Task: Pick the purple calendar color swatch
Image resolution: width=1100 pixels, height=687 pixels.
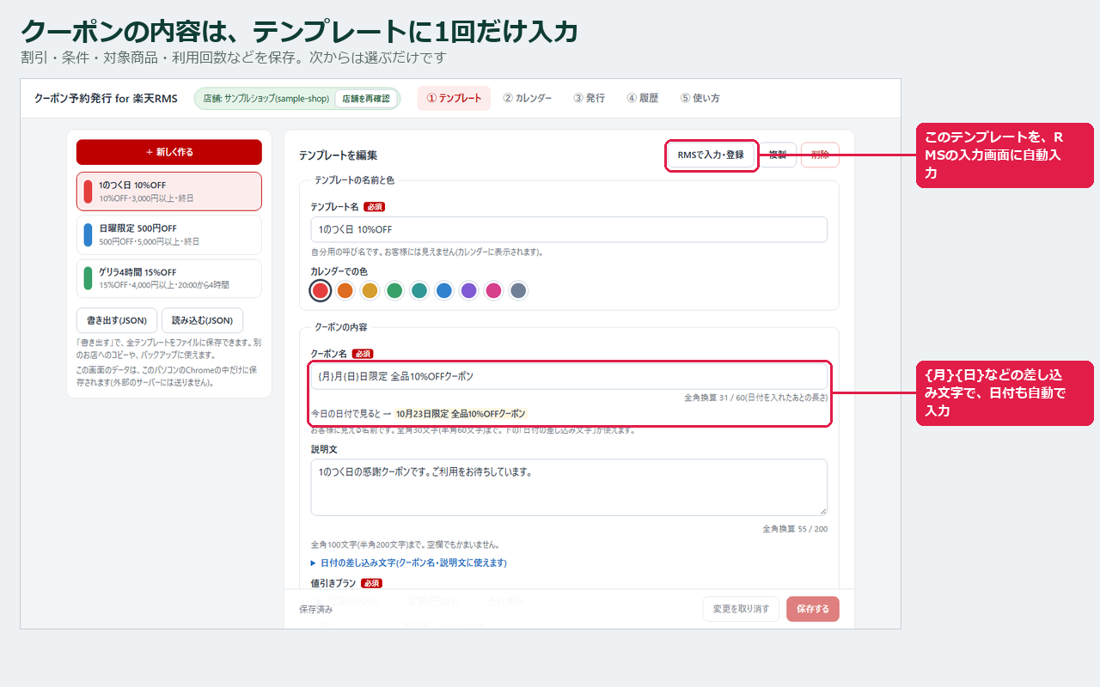Action: pos(468,290)
